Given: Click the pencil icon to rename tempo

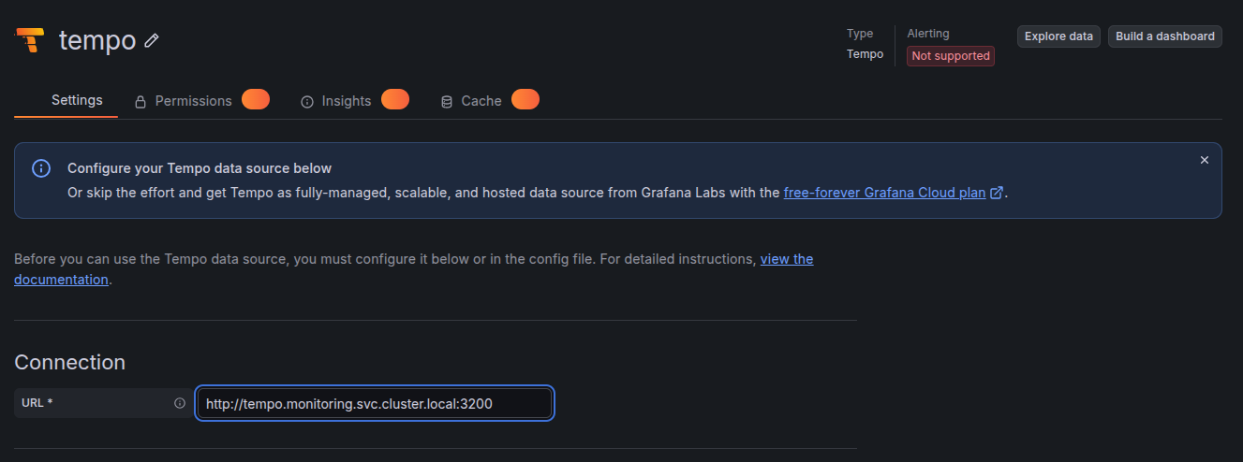Looking at the screenshot, I should point(152,41).
